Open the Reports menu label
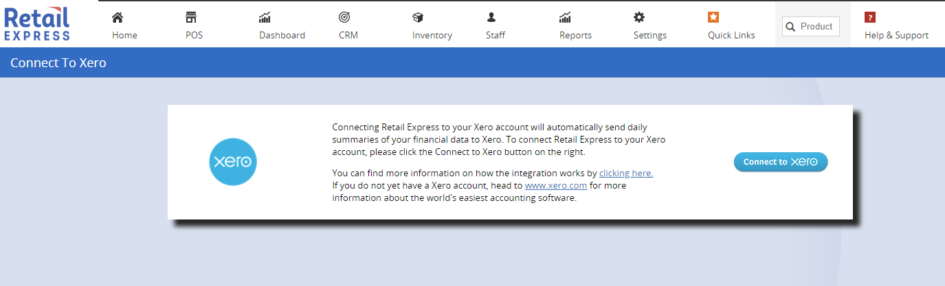 575,36
